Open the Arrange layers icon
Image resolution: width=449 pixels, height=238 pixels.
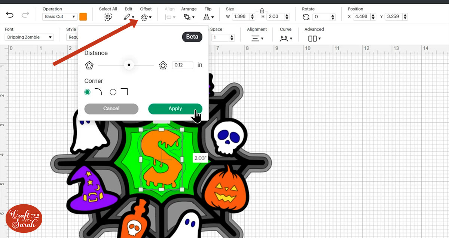[187, 17]
